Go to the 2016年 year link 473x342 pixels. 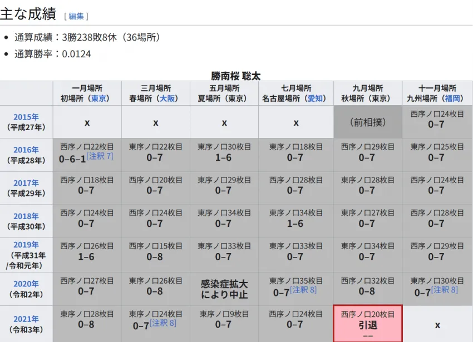(x=26, y=150)
